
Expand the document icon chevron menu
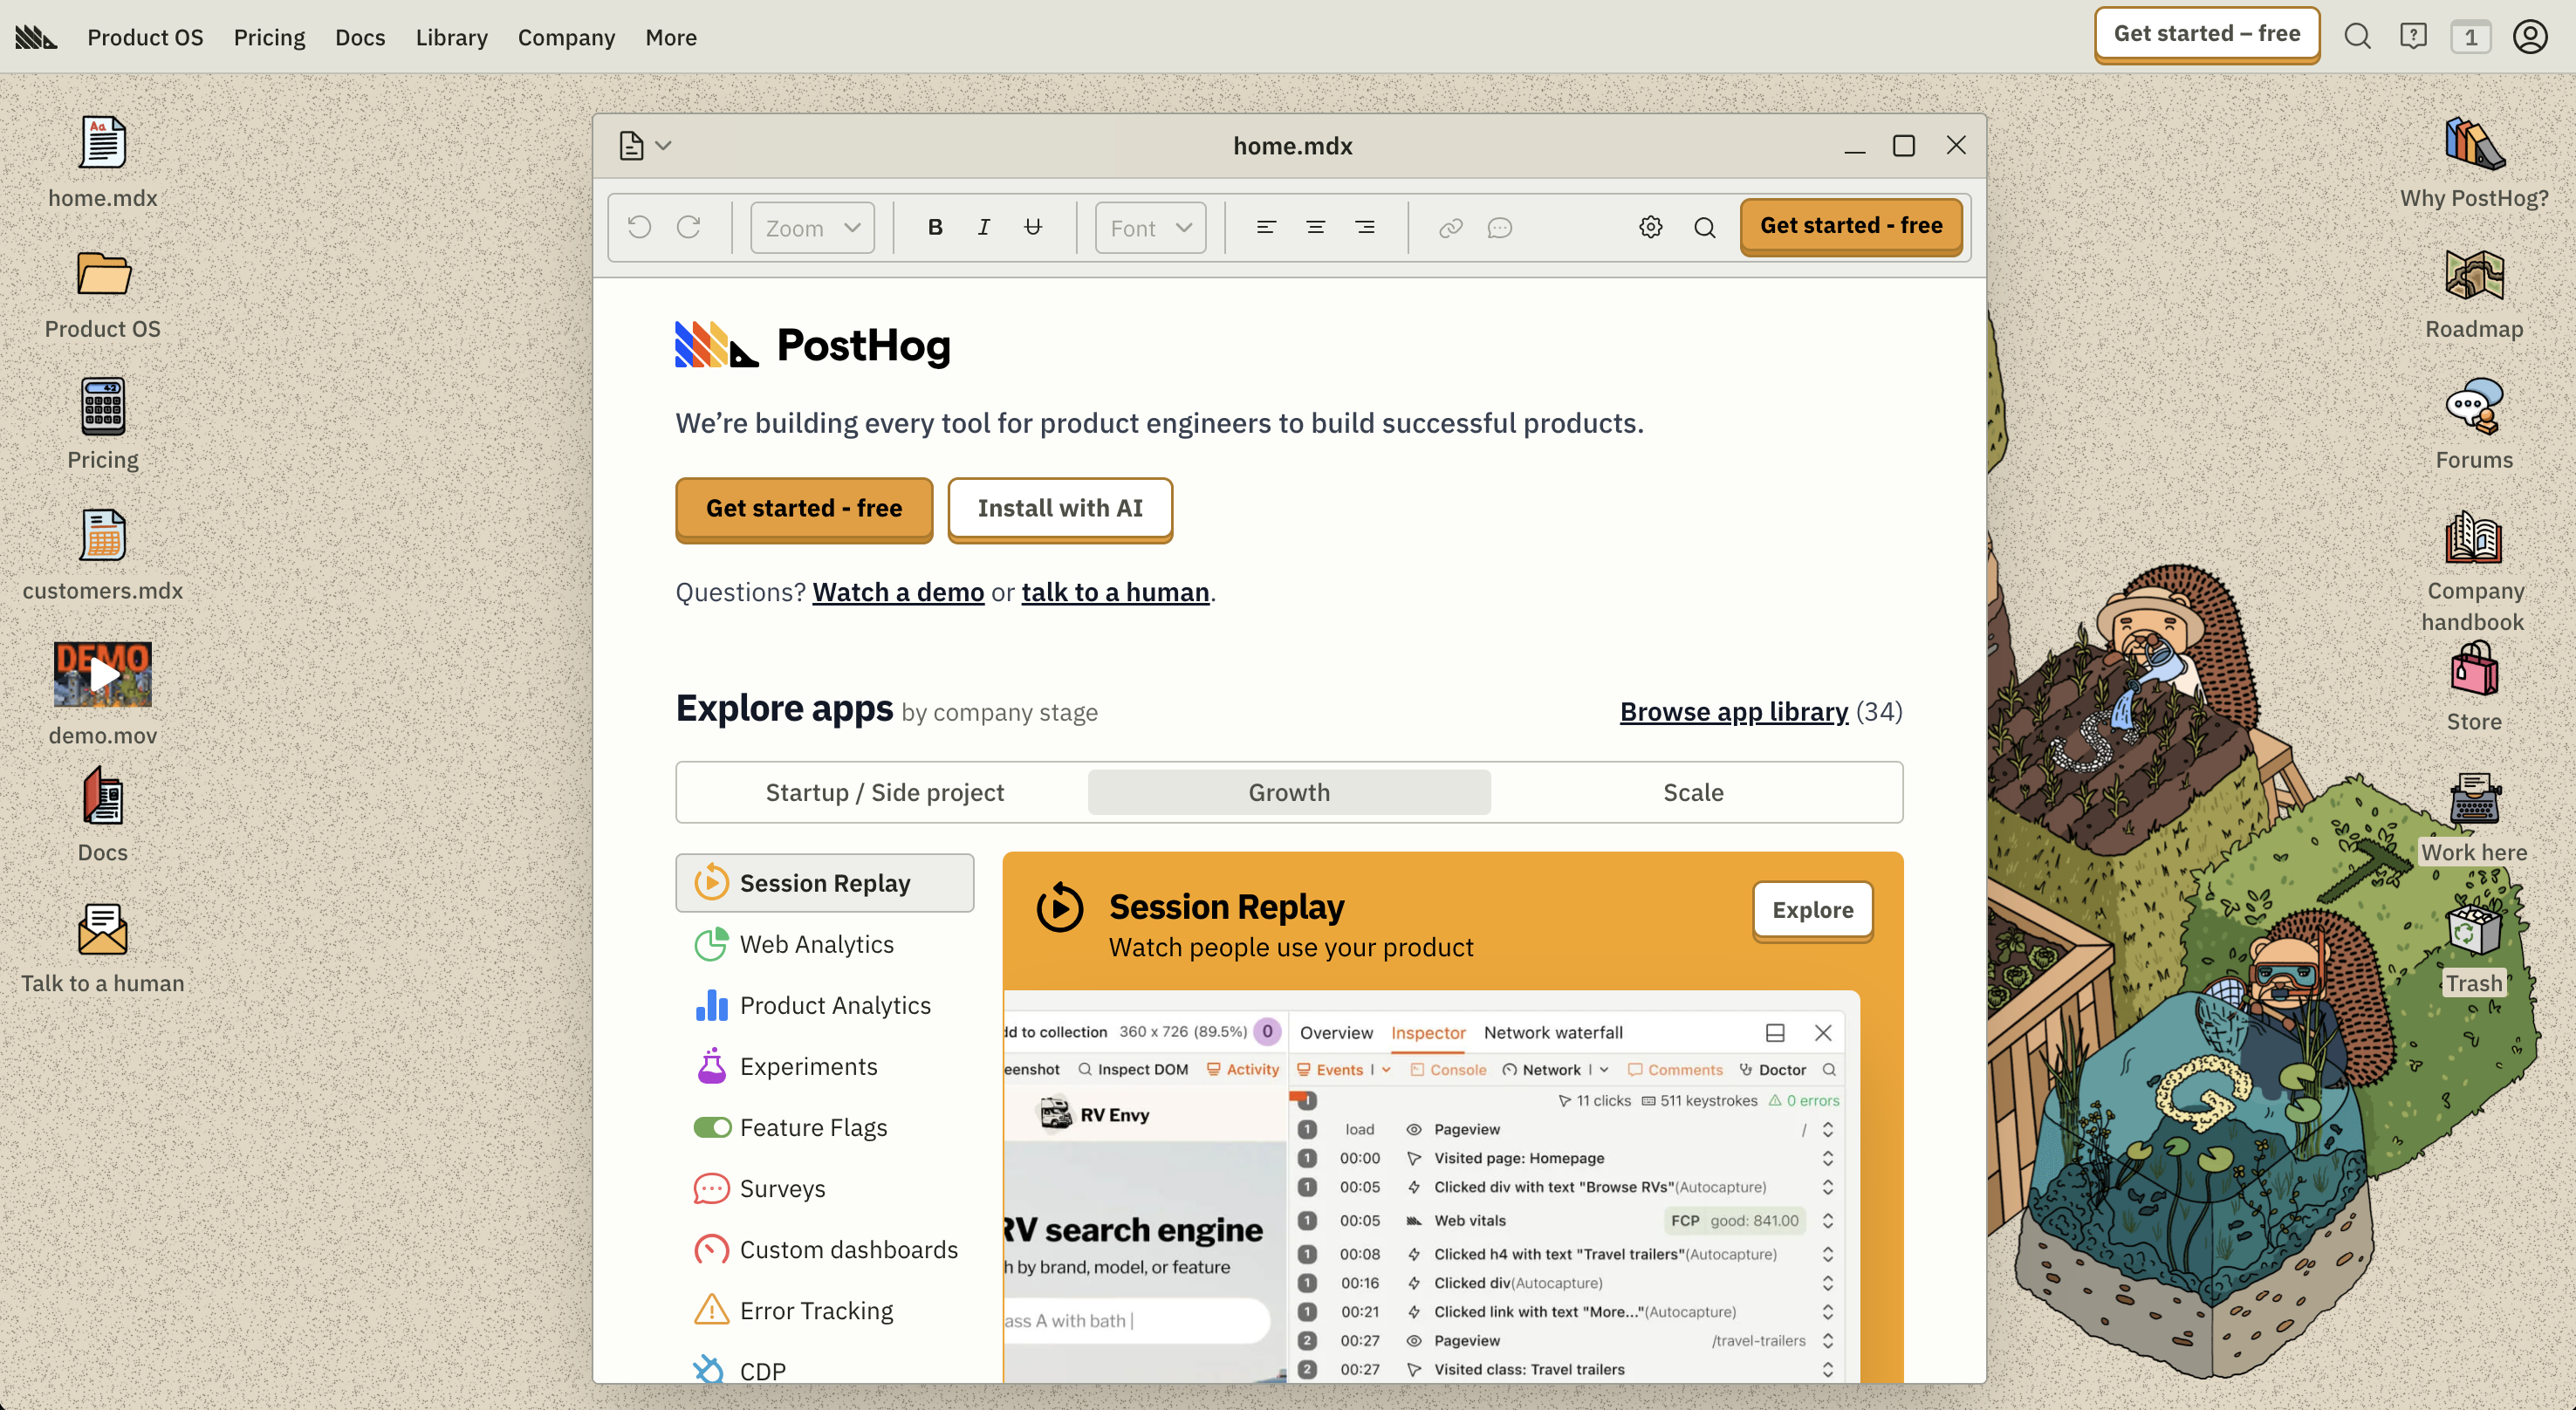coord(663,146)
